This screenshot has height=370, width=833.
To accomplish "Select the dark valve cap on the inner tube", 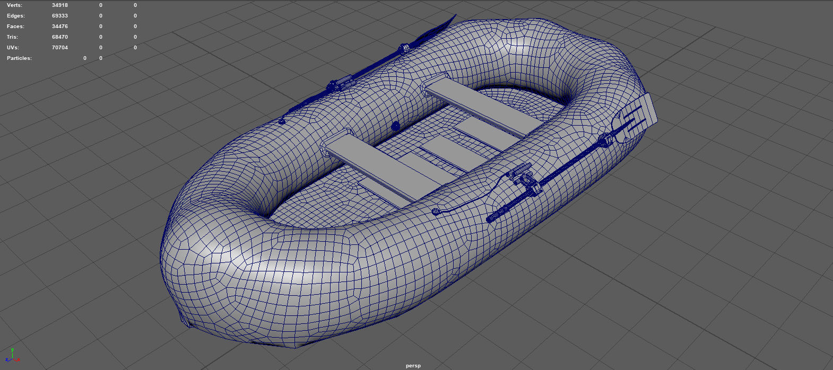I will (395, 126).
